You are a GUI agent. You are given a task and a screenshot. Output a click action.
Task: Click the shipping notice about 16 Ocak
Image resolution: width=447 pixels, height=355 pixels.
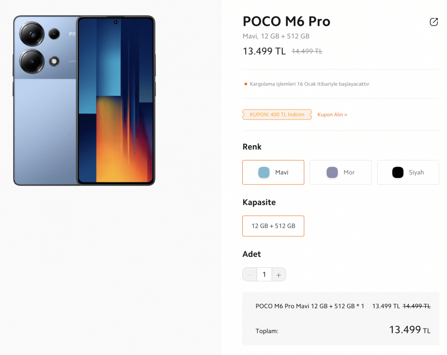(310, 84)
